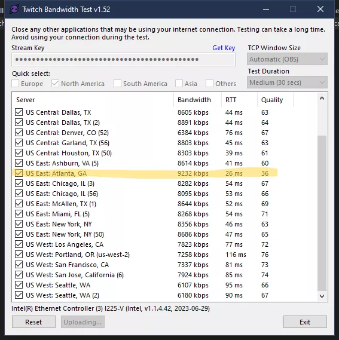Uncheck US Central: Garland, TX (56) server
339x340 pixels.
click(19, 143)
